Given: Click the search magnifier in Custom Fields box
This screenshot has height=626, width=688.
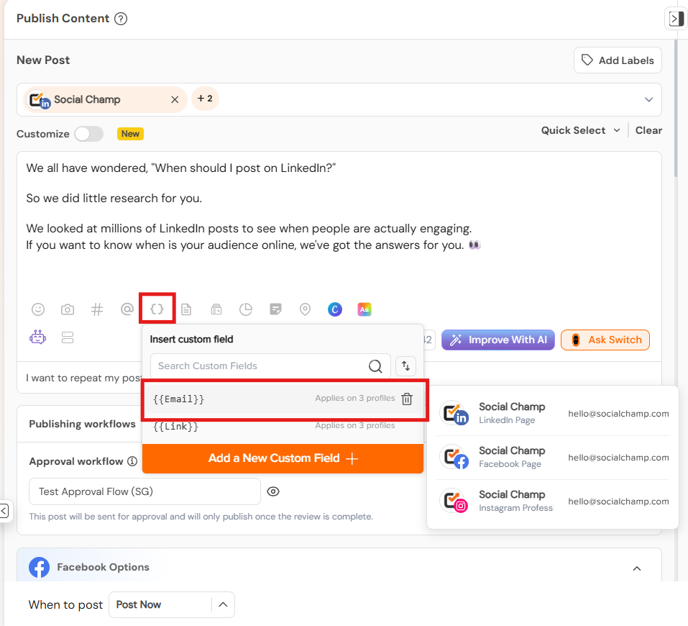Looking at the screenshot, I should tap(375, 366).
